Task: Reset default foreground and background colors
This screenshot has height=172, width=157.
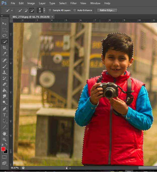Action: pos(2,144)
